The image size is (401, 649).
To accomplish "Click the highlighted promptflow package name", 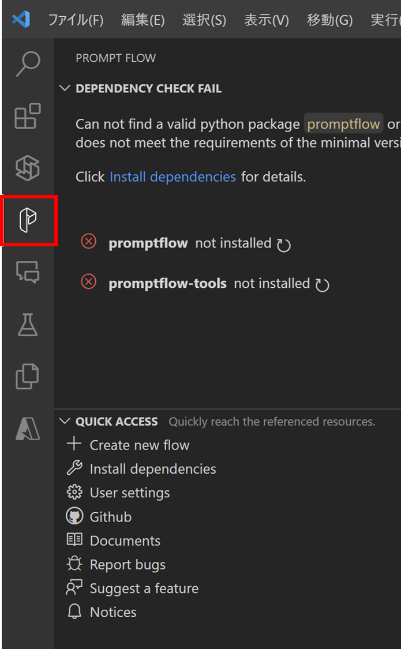I will [343, 124].
